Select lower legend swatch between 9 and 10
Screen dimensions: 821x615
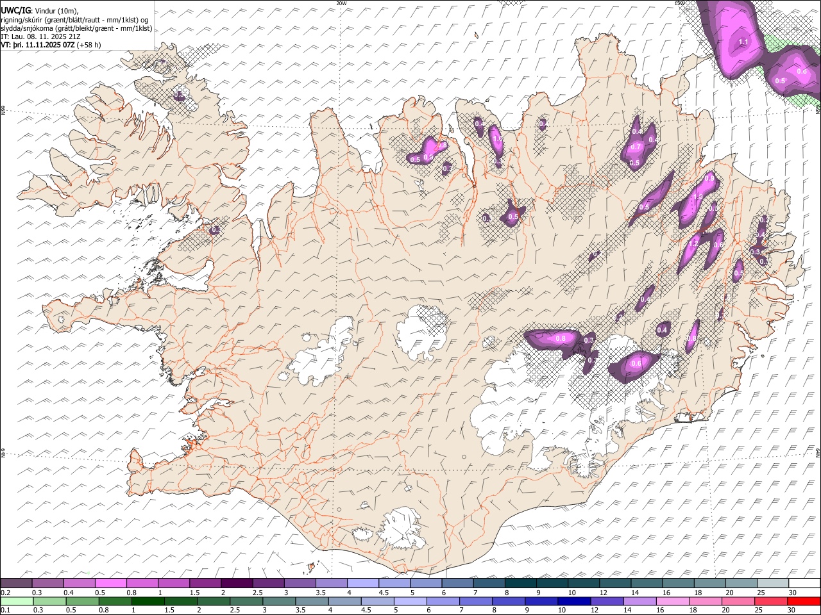(541, 601)
